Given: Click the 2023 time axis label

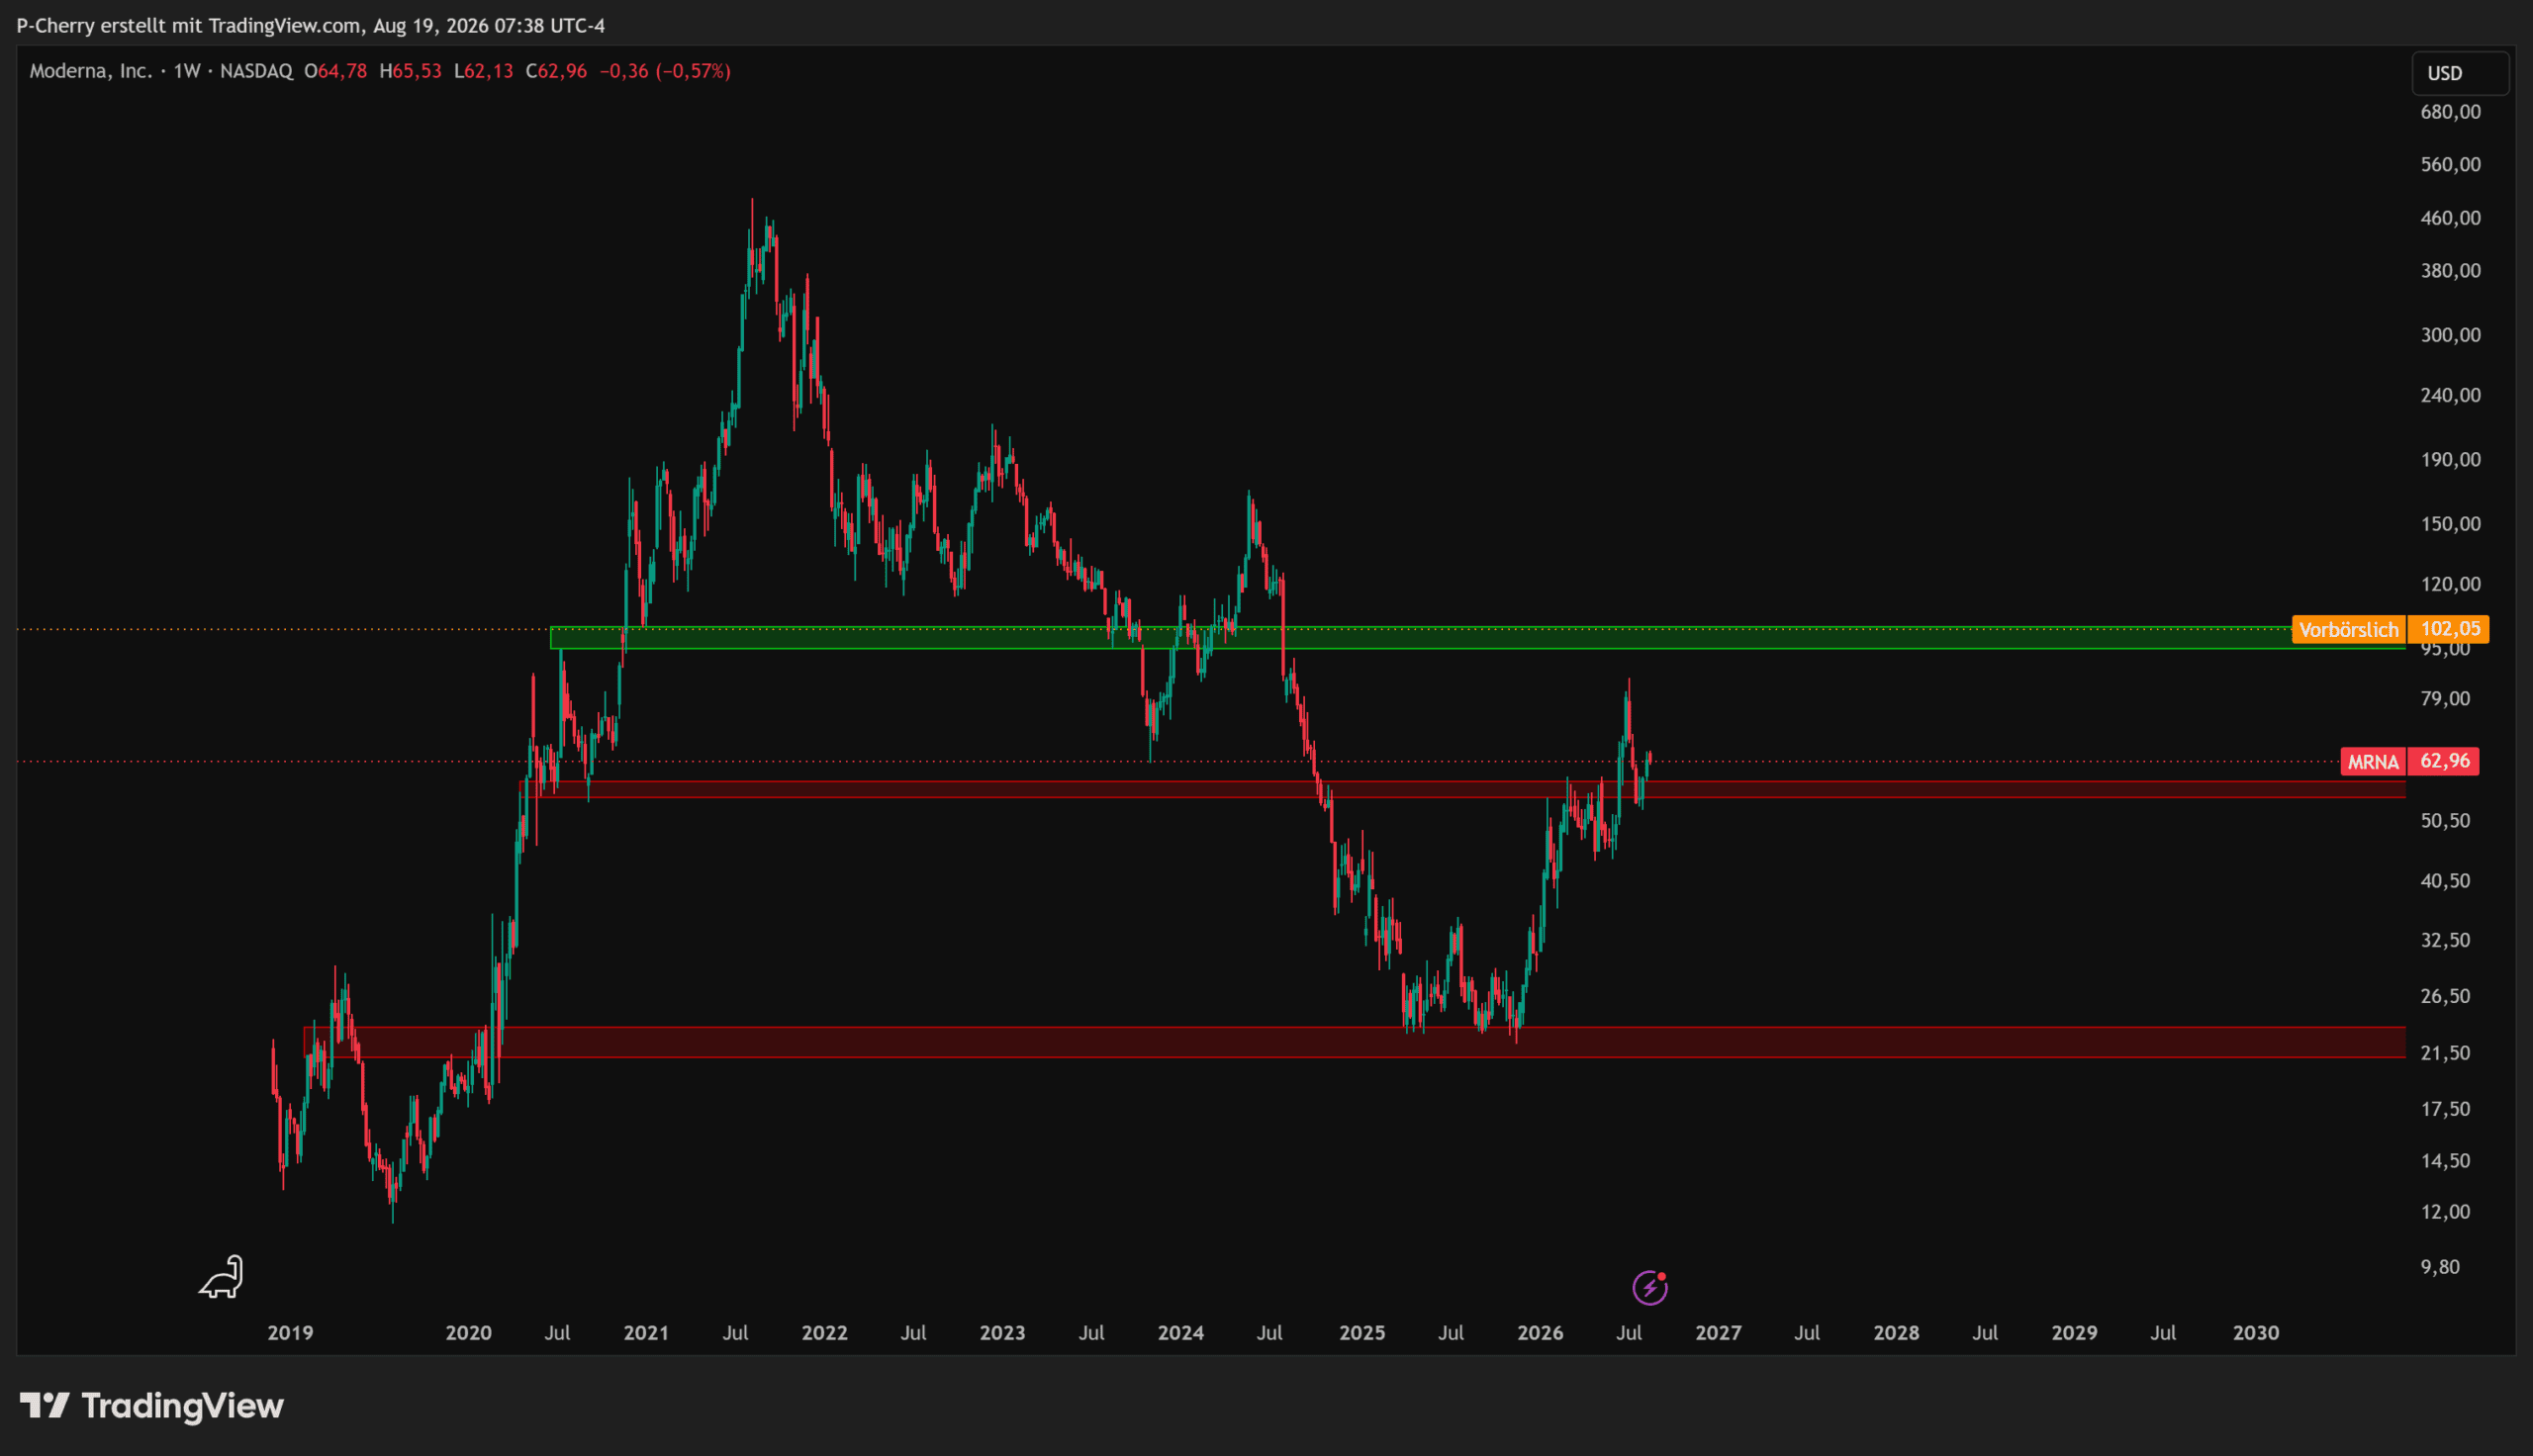Looking at the screenshot, I should pos(1002,1333).
